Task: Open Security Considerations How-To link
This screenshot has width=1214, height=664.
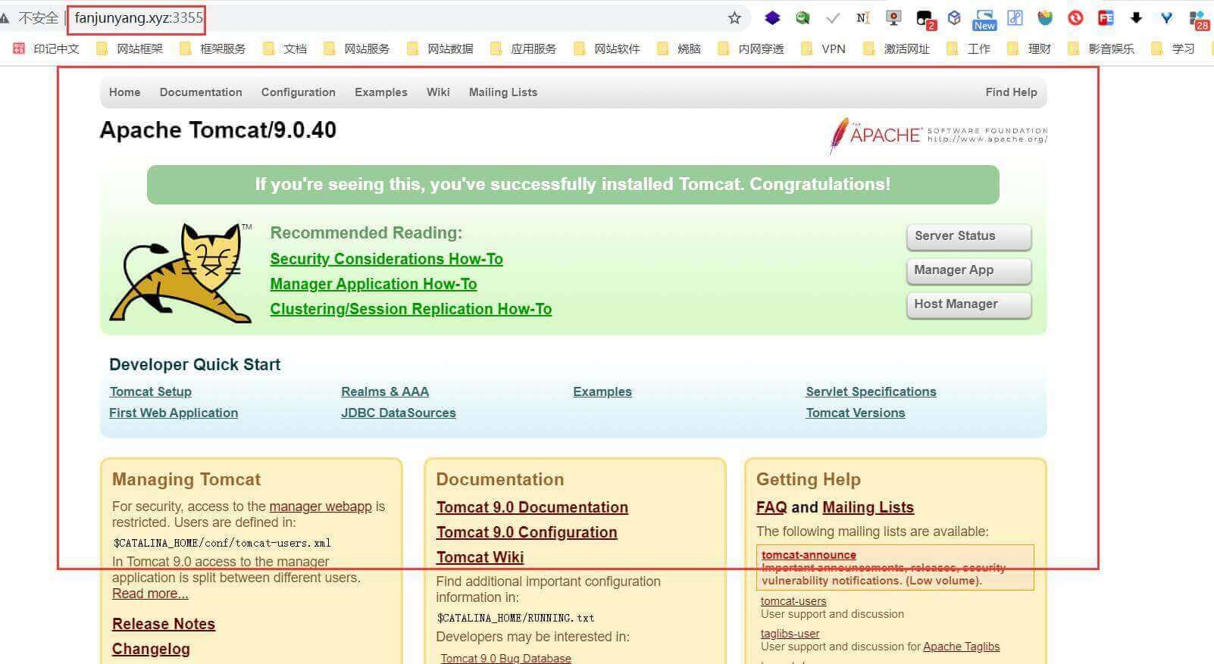Action: tap(386, 259)
